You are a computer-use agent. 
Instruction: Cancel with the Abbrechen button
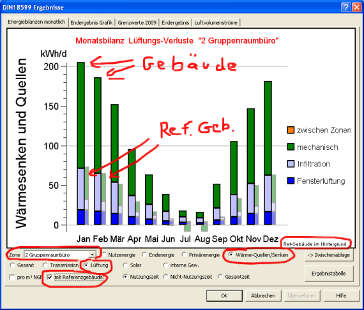[x=263, y=295]
